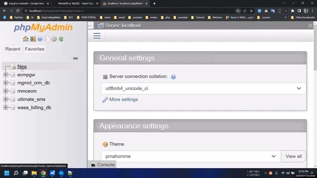This screenshot has width=317, height=178.
Task: Open the Theme pmahomme dropdown
Action: 191,156
